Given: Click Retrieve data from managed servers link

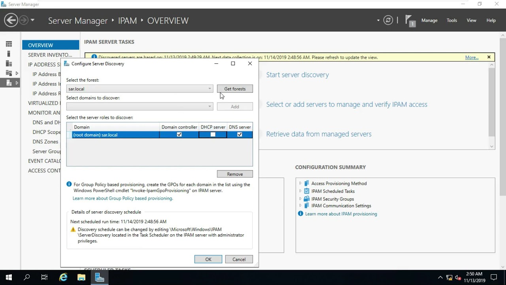Looking at the screenshot, I should pyautogui.click(x=319, y=134).
